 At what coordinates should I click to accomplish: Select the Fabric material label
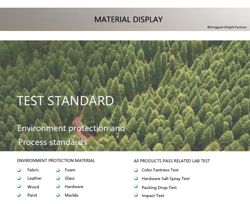point(33,170)
